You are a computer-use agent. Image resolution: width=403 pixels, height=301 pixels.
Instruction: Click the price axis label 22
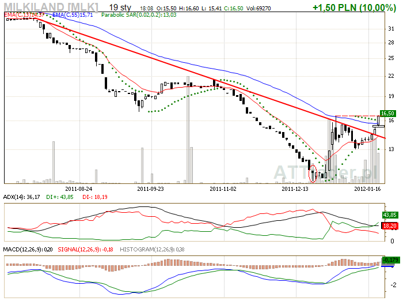[391, 76]
